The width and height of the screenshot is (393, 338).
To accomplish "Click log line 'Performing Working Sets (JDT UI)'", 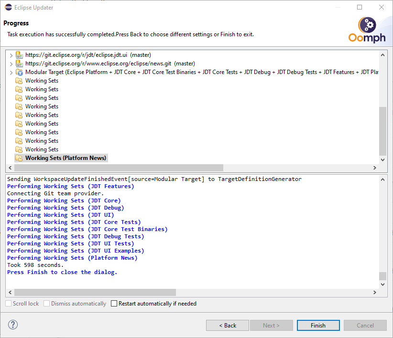I will click(61, 215).
